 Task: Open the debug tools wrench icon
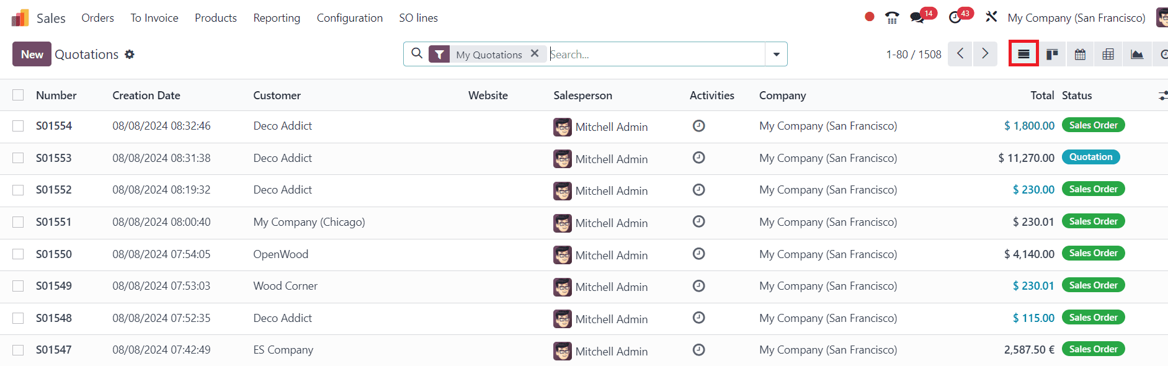coord(991,17)
